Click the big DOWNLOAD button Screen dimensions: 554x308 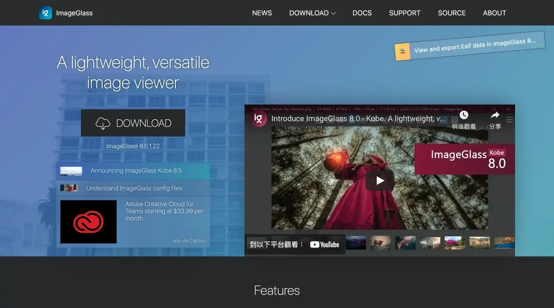click(133, 123)
